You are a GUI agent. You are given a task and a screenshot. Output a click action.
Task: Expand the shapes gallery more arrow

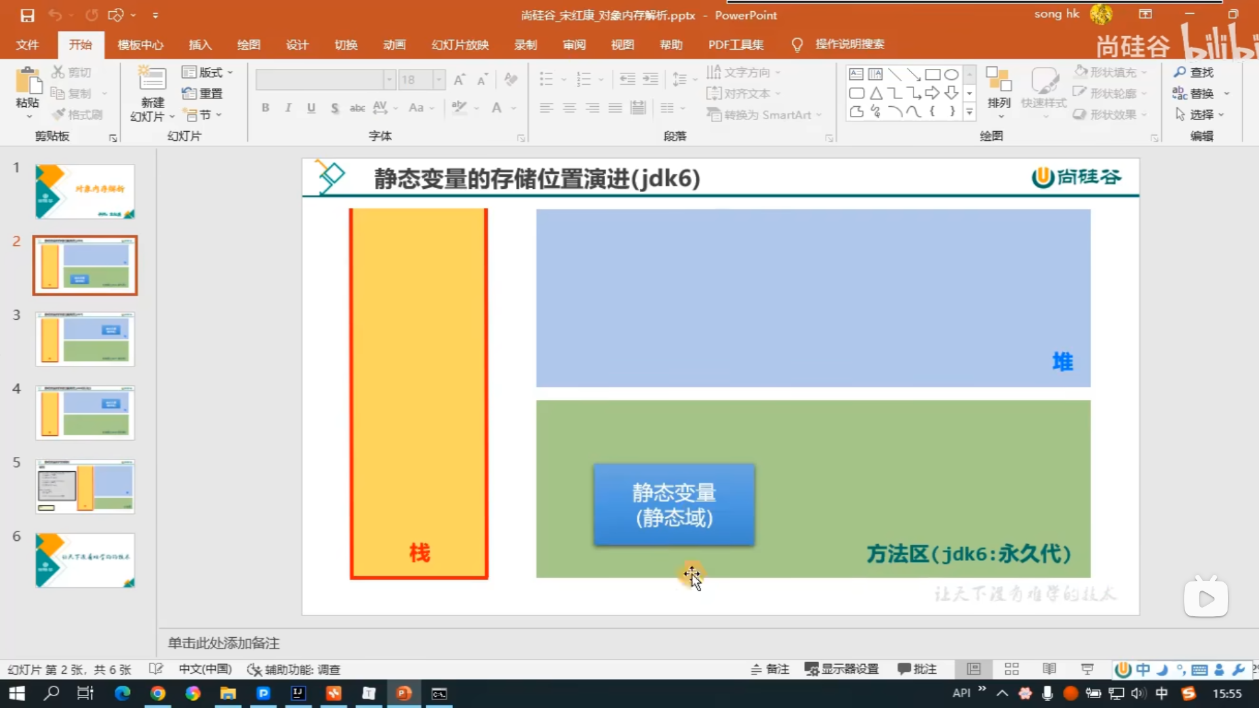(x=969, y=113)
